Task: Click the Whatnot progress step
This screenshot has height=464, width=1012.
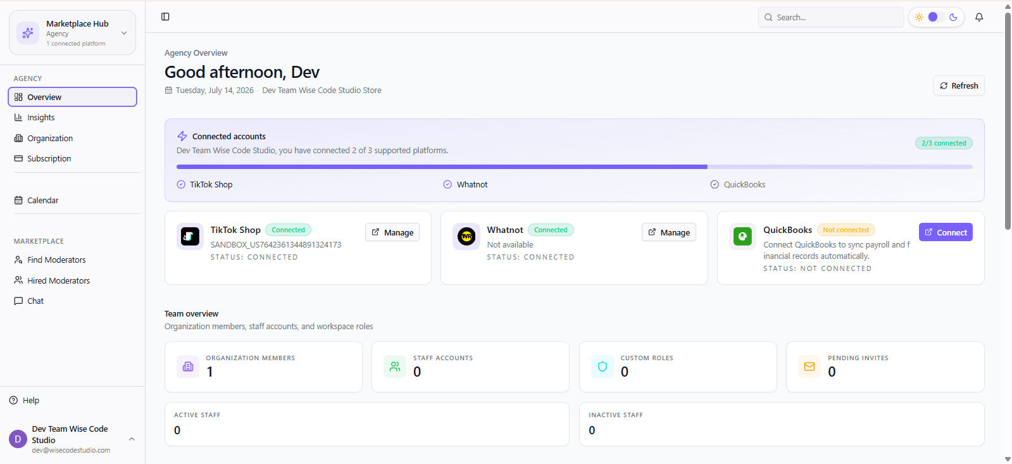Action: click(x=466, y=185)
